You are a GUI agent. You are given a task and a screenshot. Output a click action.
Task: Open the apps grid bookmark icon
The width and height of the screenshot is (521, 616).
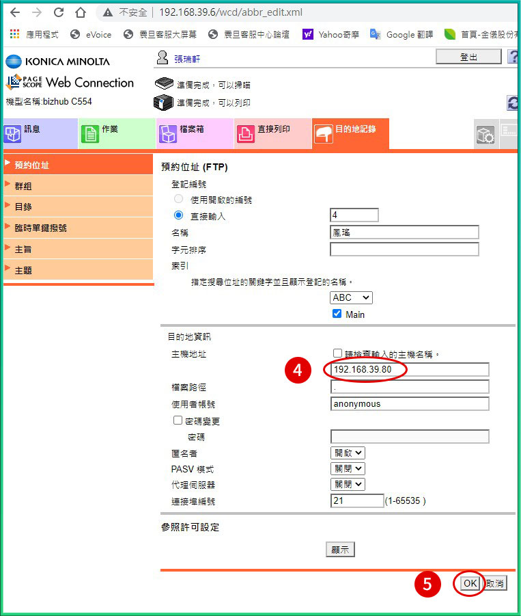point(14,34)
